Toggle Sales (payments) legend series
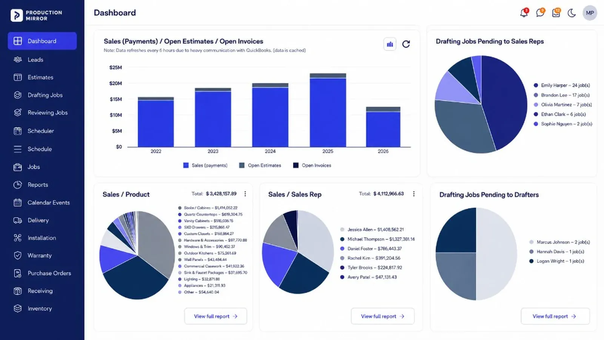This screenshot has height=340, width=604. 205,165
